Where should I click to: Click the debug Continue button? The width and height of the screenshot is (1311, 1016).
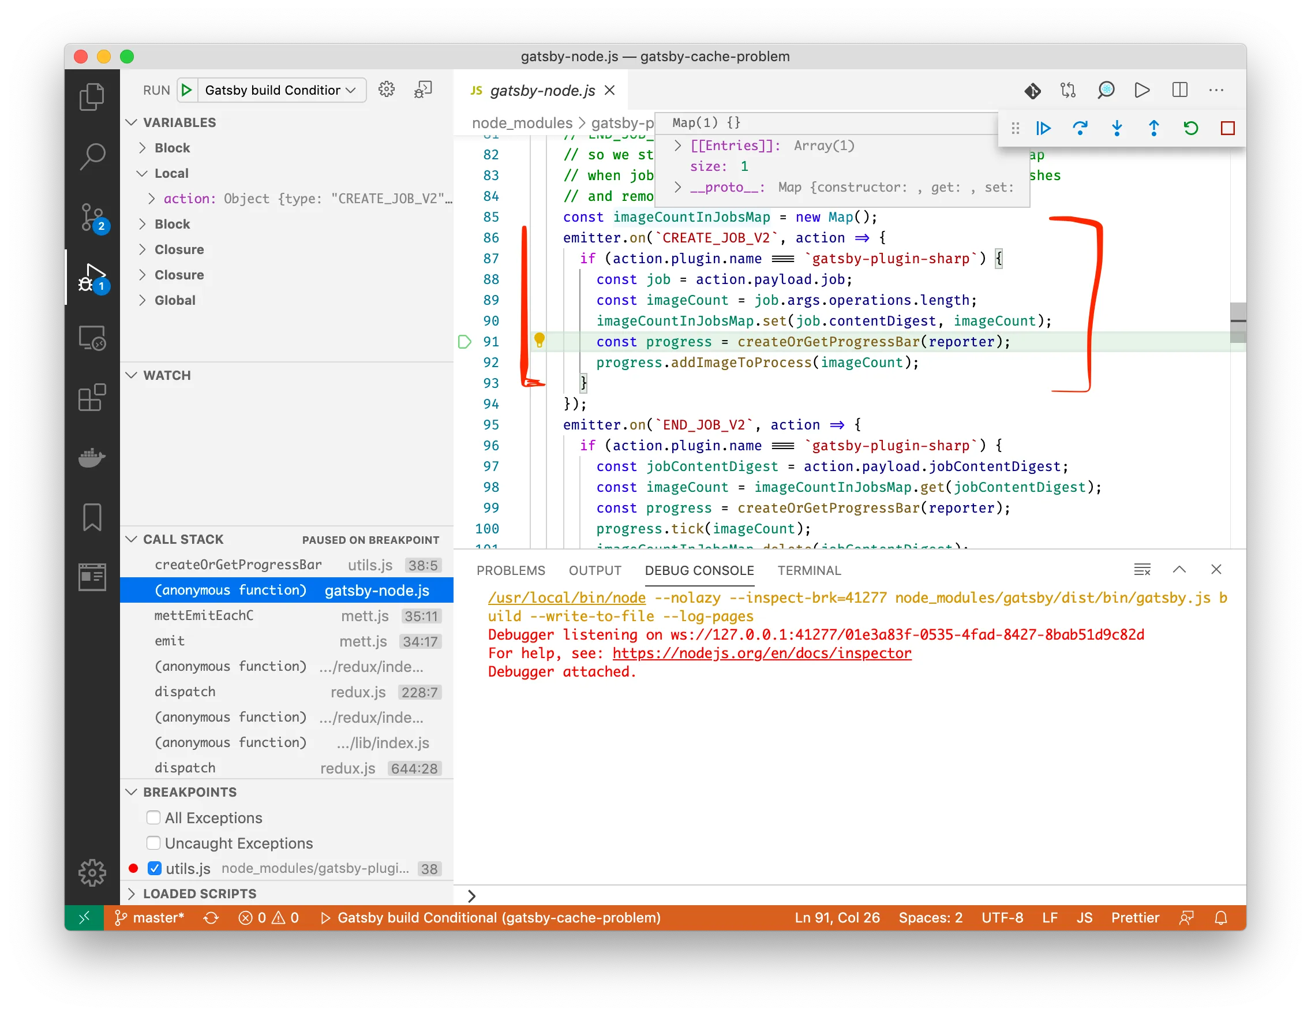coord(1043,128)
